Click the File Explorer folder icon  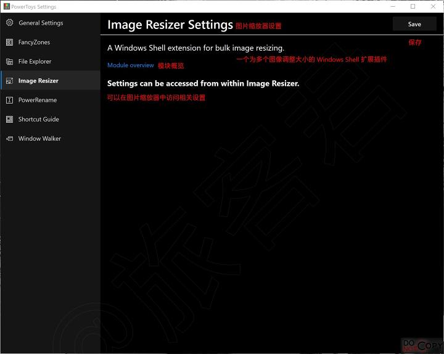click(9, 62)
